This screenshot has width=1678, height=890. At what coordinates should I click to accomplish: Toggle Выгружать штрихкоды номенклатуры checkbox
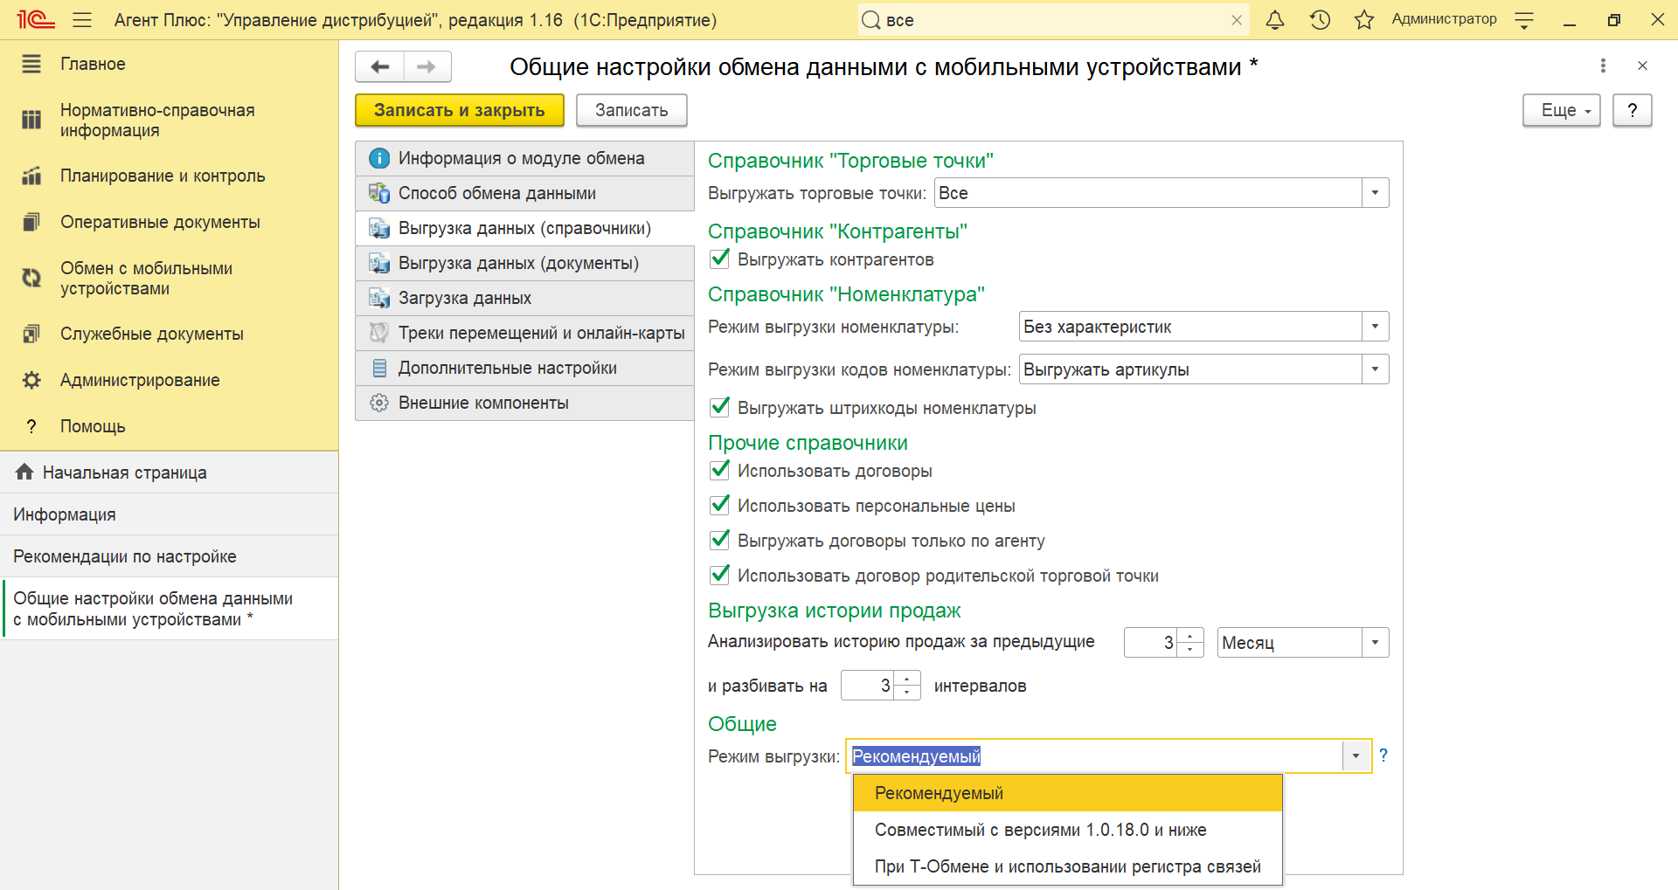pos(720,407)
